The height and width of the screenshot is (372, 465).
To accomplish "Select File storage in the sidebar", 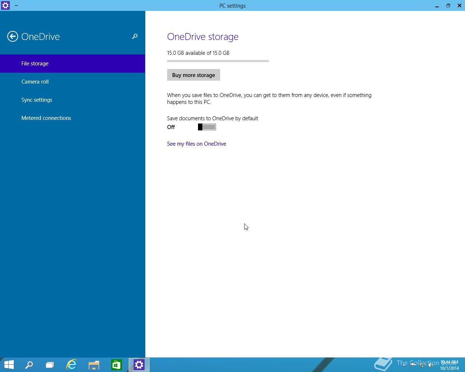I will point(73,64).
